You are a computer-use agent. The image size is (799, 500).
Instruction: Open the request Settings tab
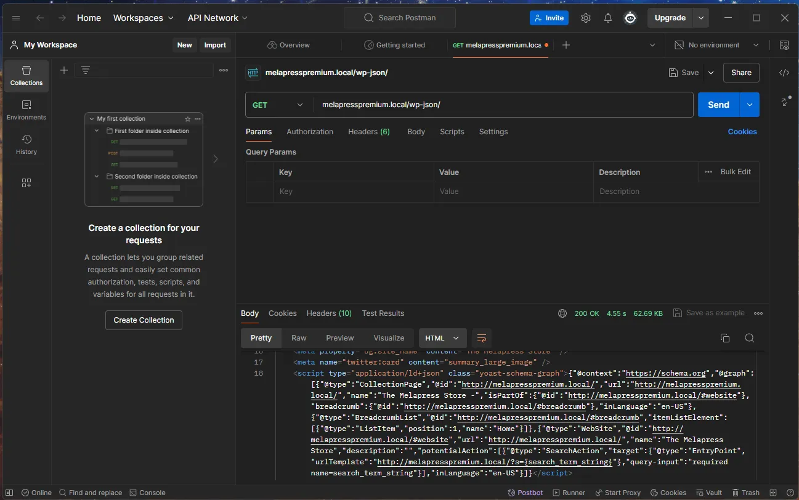pyautogui.click(x=493, y=132)
